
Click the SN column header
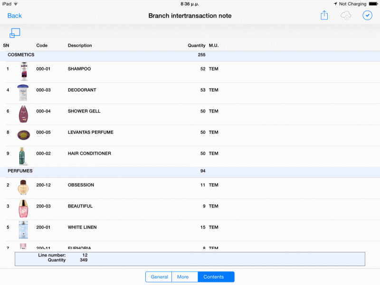click(x=6, y=46)
